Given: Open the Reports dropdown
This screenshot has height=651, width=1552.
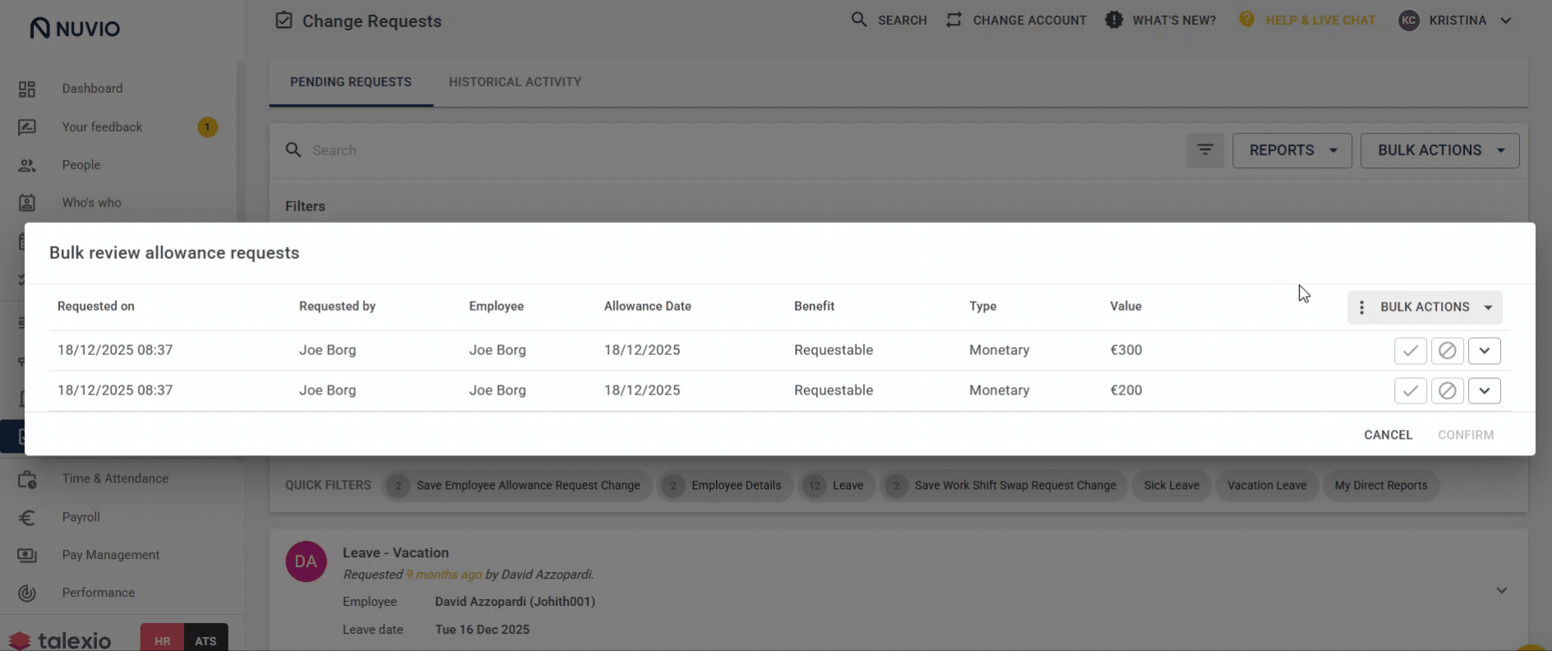Looking at the screenshot, I should pos(1292,150).
